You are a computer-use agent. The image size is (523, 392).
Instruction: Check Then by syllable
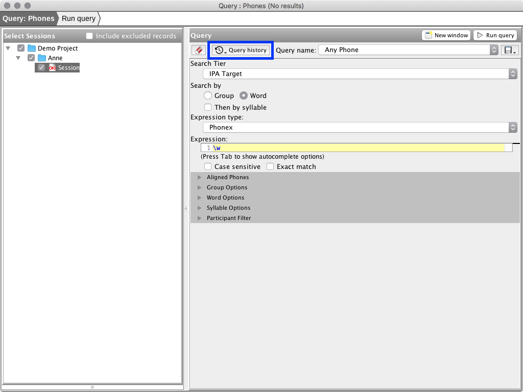(208, 107)
